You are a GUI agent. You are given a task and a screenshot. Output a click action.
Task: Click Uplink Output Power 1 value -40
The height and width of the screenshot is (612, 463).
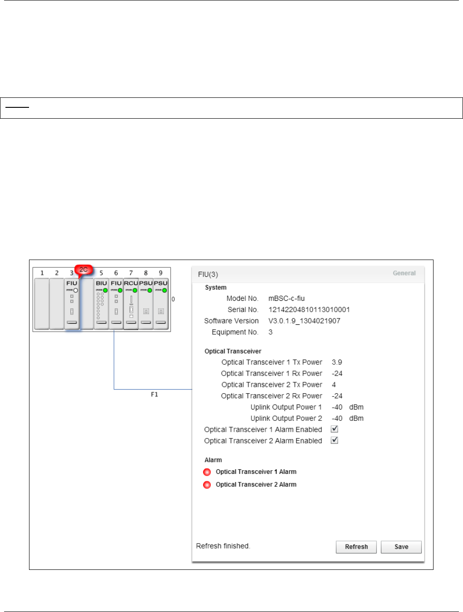click(337, 407)
